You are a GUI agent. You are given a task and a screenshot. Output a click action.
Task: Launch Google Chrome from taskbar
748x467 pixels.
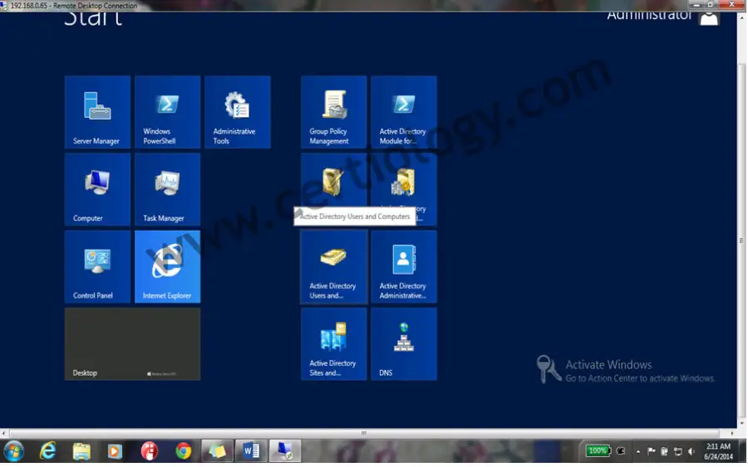click(183, 450)
